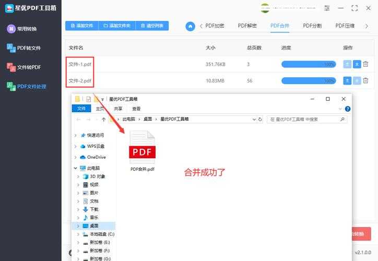The image size is (378, 261).
Task: Go forward in Explorer navigation
Action: click(88, 120)
